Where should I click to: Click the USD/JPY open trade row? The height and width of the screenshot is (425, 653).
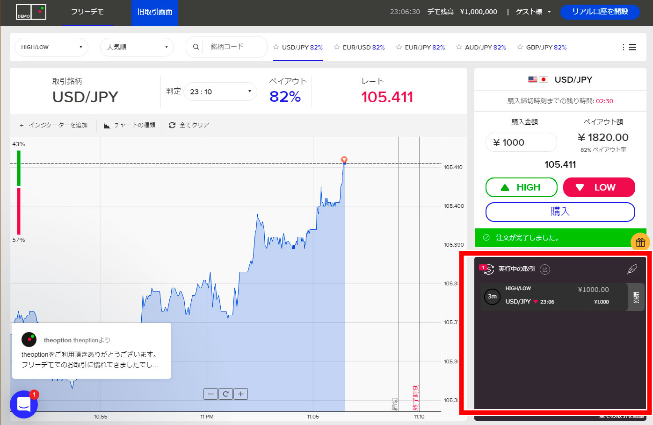[x=554, y=297]
